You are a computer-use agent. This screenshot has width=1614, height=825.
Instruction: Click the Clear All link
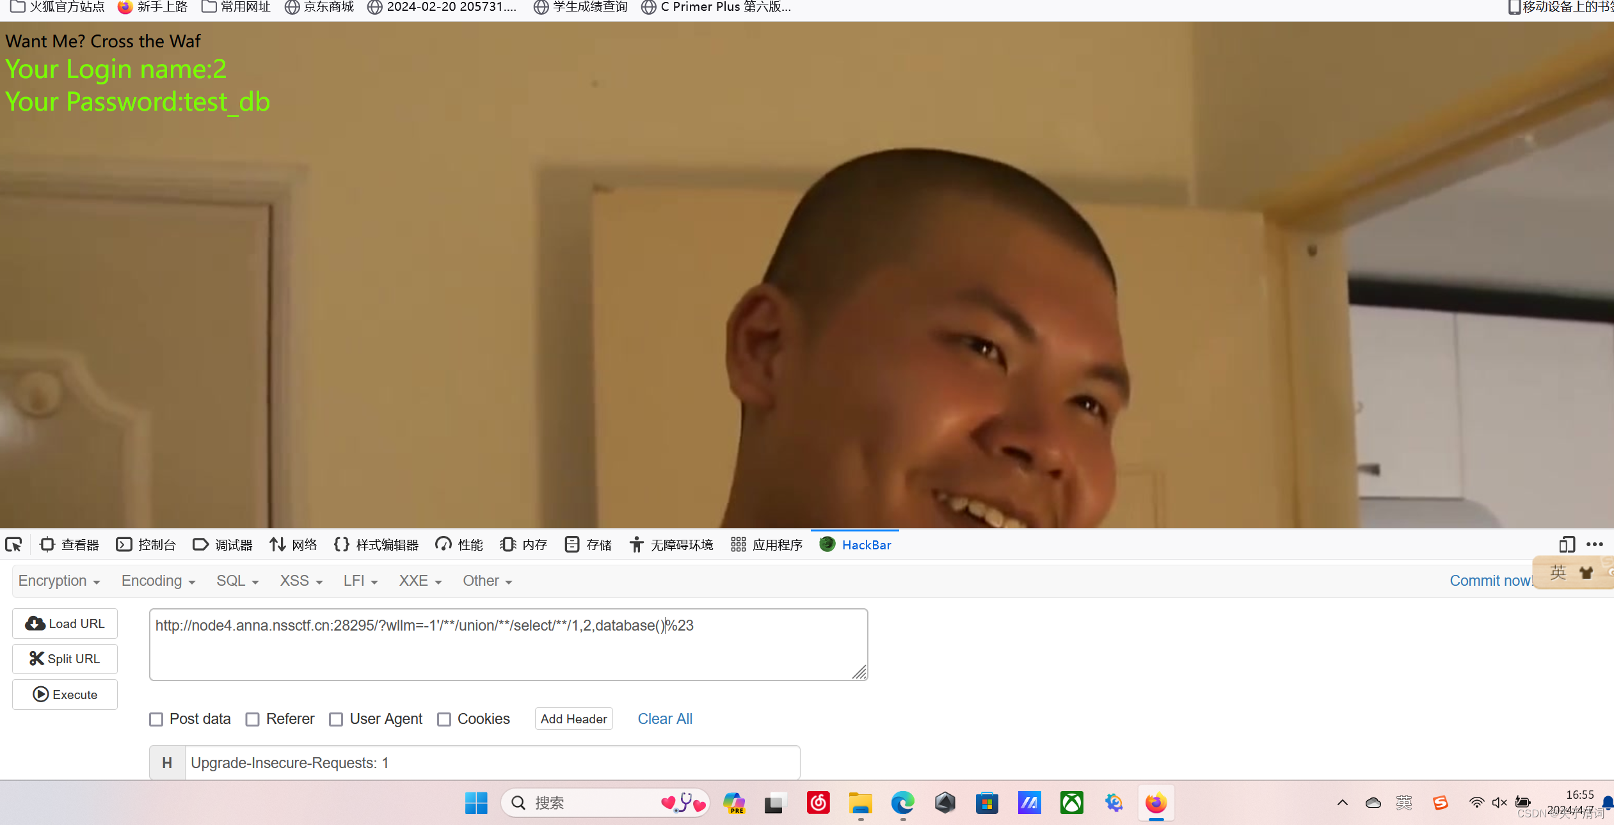(x=665, y=719)
